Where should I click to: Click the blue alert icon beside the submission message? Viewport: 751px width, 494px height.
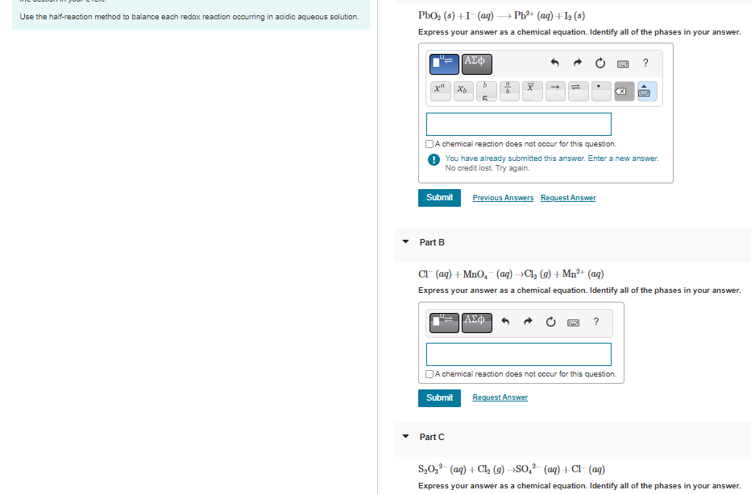[434, 160]
